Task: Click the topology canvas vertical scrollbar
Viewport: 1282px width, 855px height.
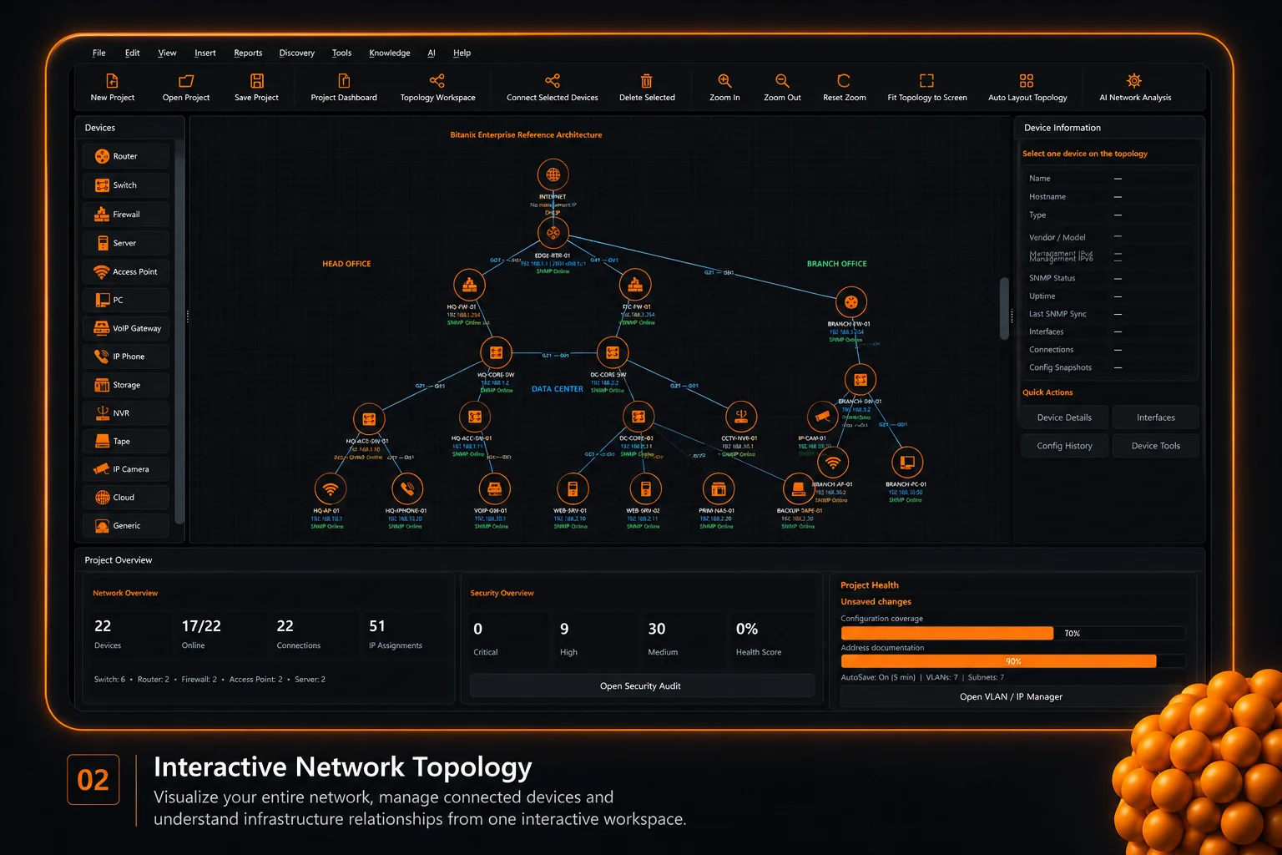Action: [x=1004, y=308]
